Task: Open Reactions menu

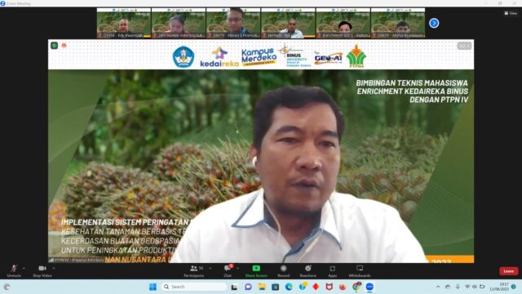Action: [x=308, y=270]
